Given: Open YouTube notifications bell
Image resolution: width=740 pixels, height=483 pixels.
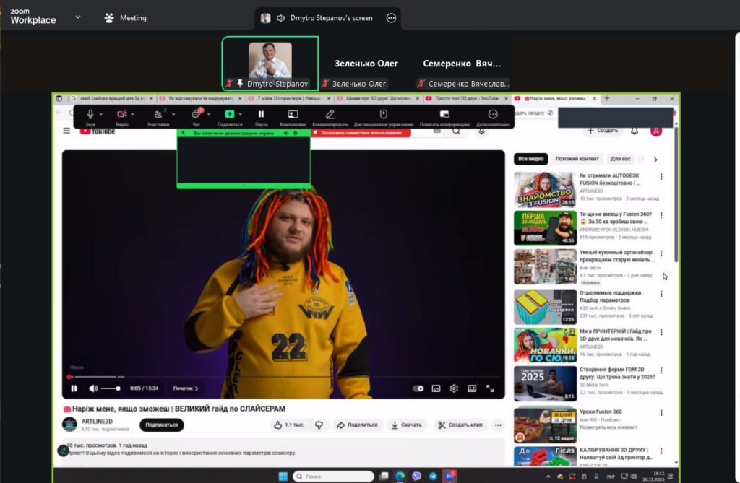Looking at the screenshot, I should (x=634, y=131).
